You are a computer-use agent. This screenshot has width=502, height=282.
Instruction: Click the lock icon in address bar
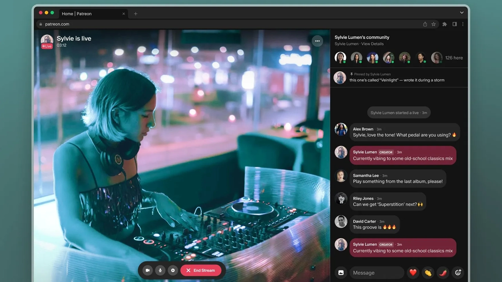[40, 24]
